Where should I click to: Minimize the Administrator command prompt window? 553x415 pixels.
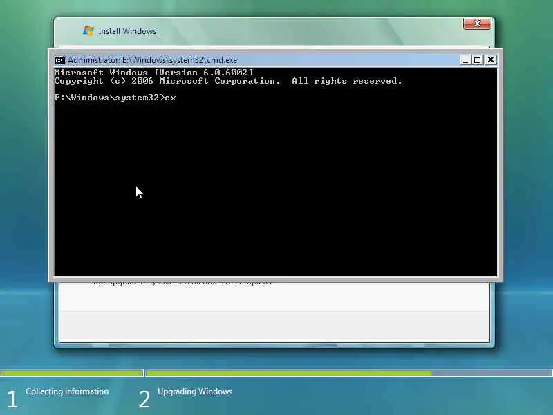[x=465, y=60]
